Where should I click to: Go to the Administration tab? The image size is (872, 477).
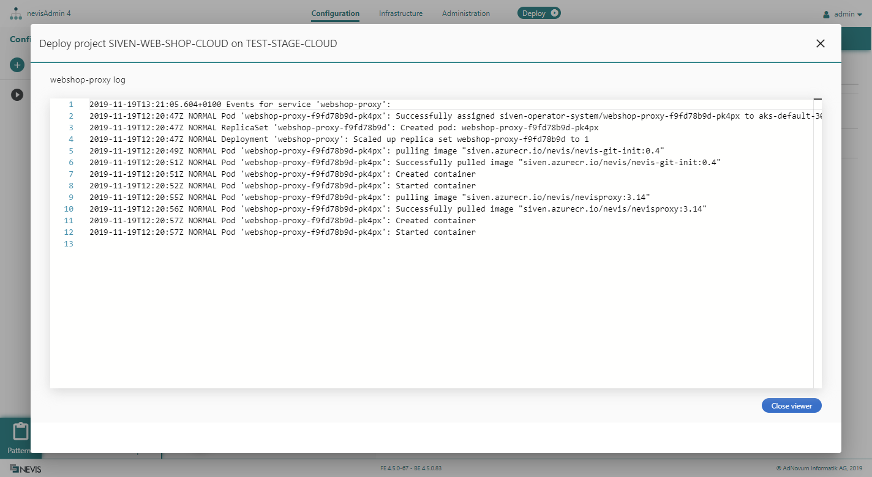pyautogui.click(x=465, y=13)
